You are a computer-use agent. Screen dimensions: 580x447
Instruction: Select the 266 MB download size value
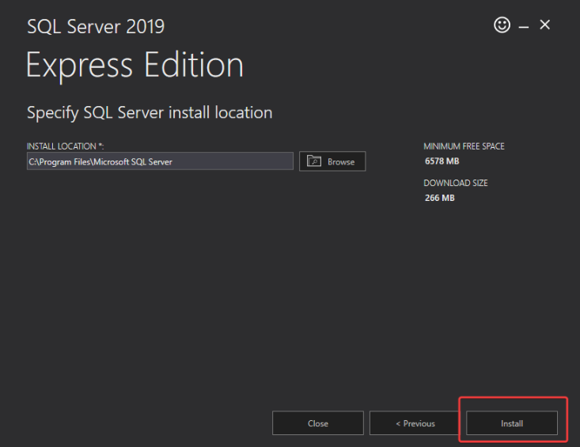pyautogui.click(x=439, y=198)
